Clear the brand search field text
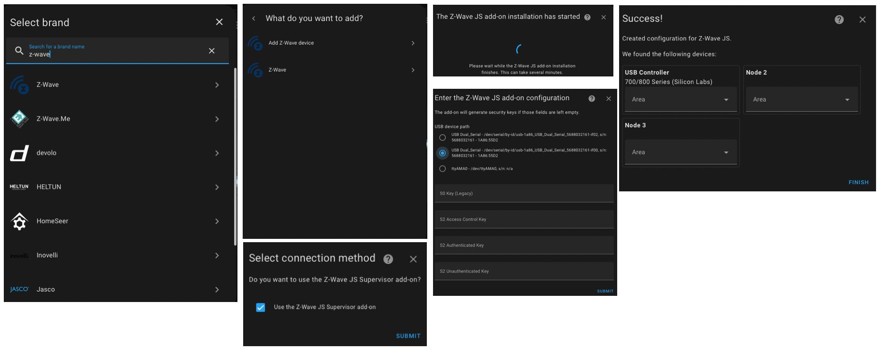 [x=212, y=51]
